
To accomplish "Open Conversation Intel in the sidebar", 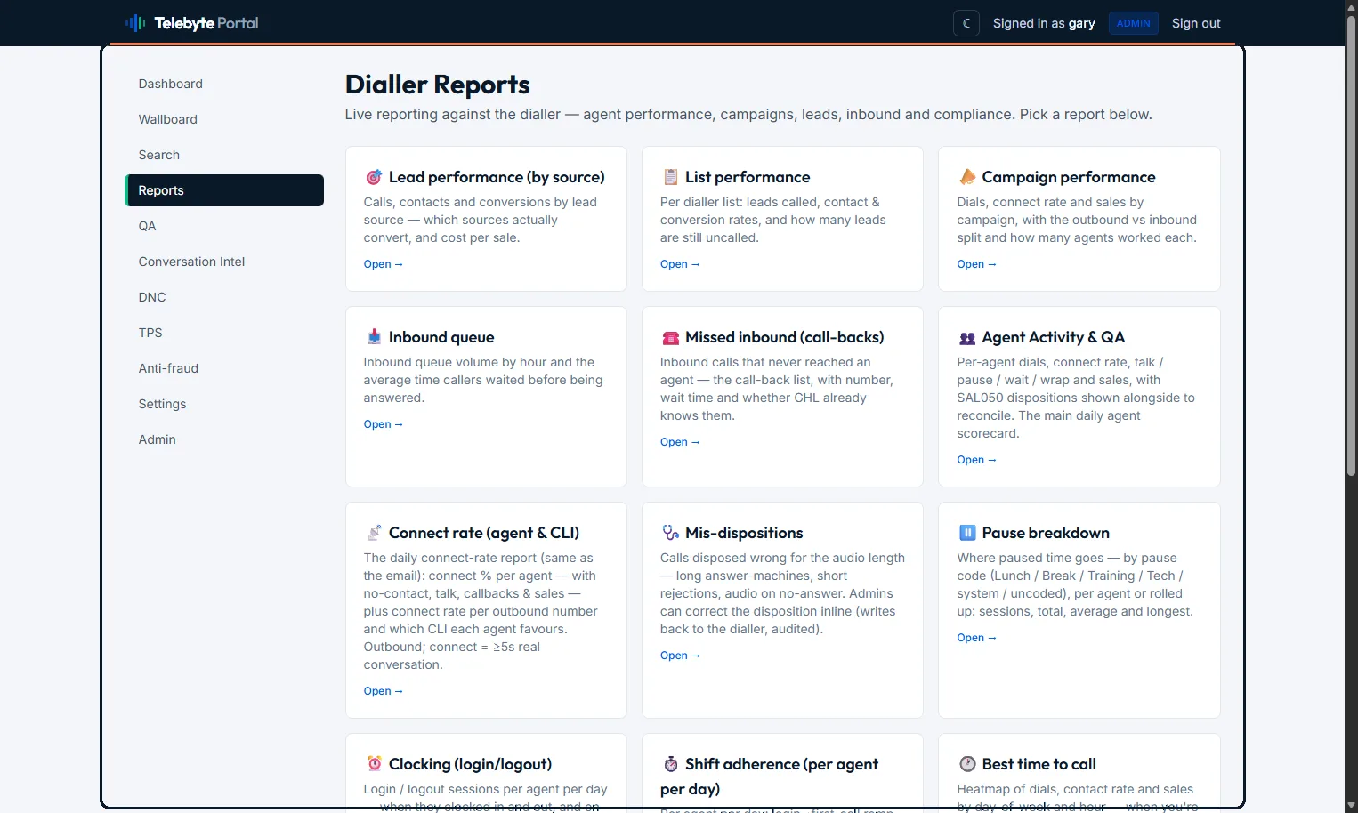I will click(x=224, y=262).
